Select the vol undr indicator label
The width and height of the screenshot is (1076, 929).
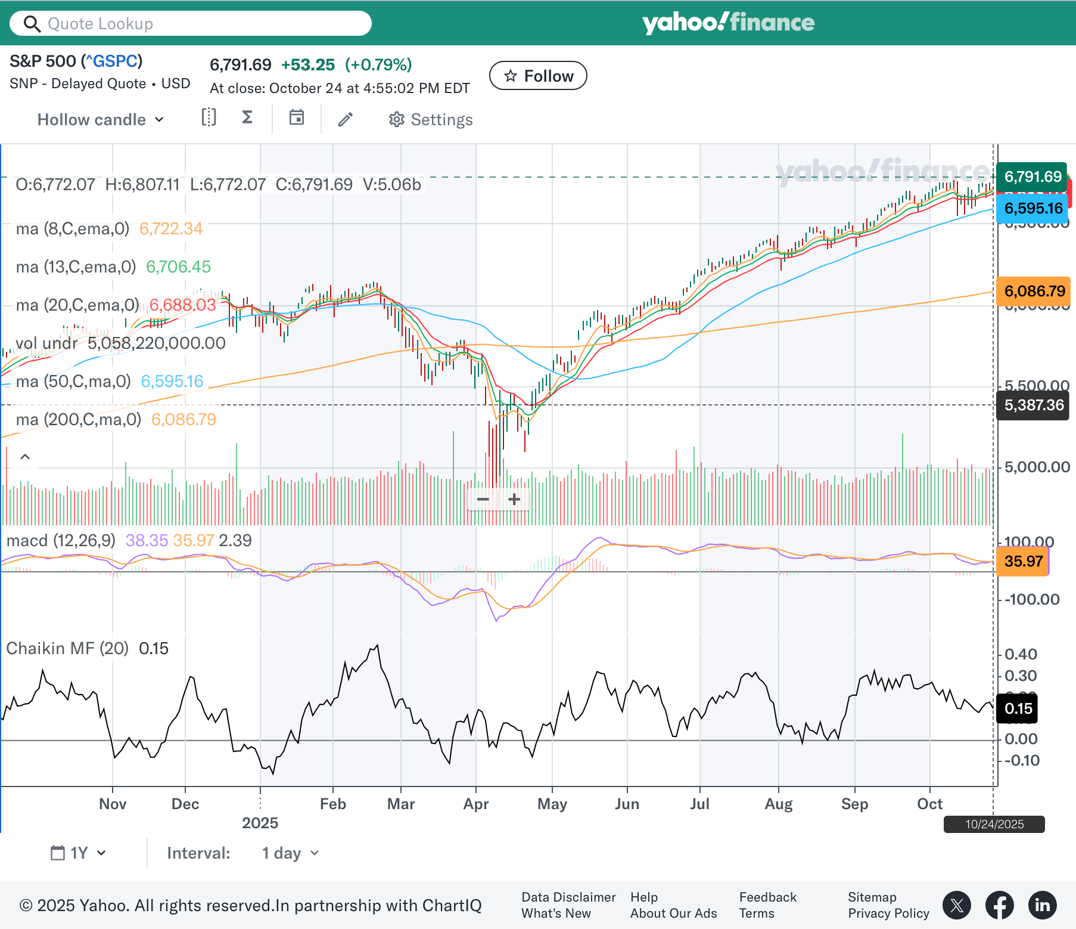point(46,343)
